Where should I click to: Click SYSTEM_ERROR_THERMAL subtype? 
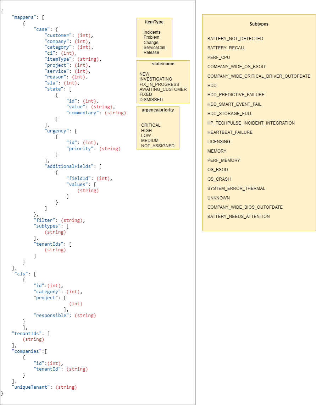pyautogui.click(x=236, y=188)
